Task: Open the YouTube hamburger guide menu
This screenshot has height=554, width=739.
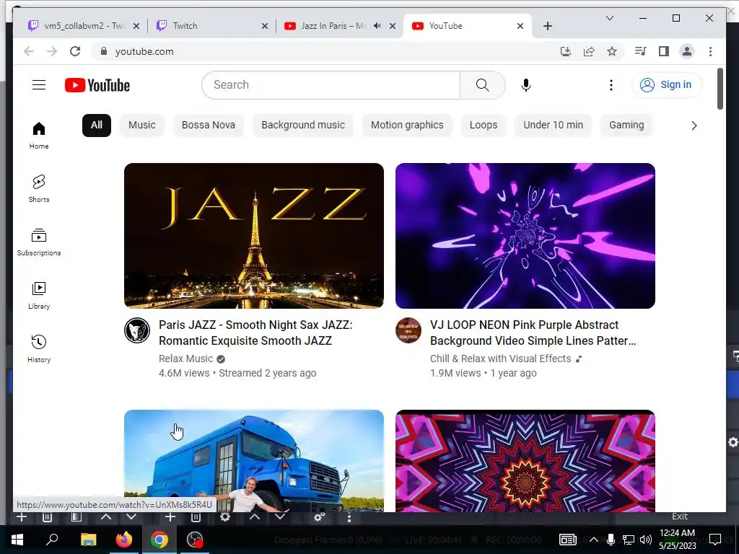Action: coord(39,85)
